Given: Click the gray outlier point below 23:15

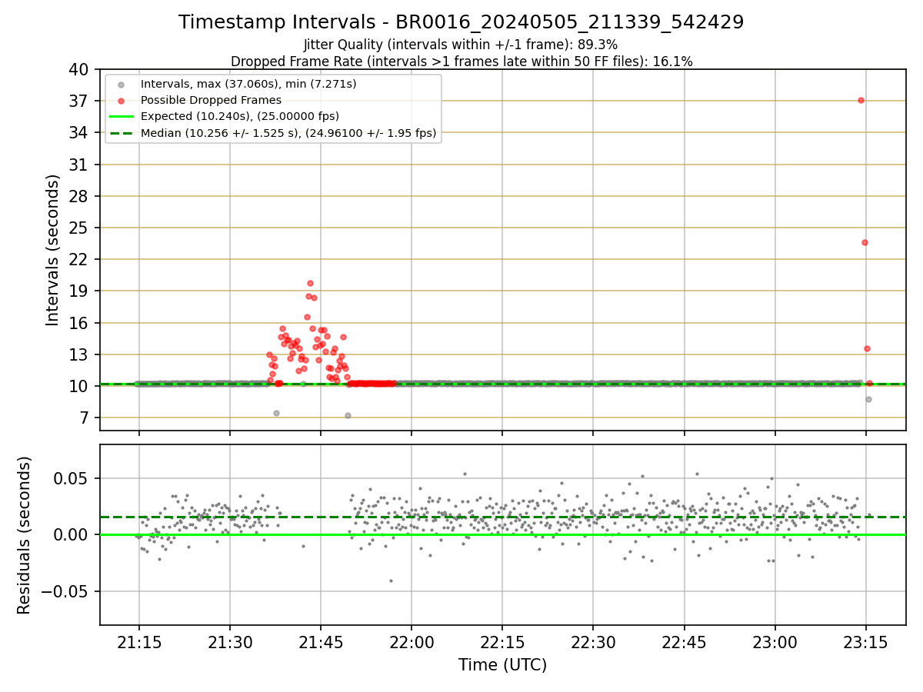Looking at the screenshot, I should coord(868,399).
